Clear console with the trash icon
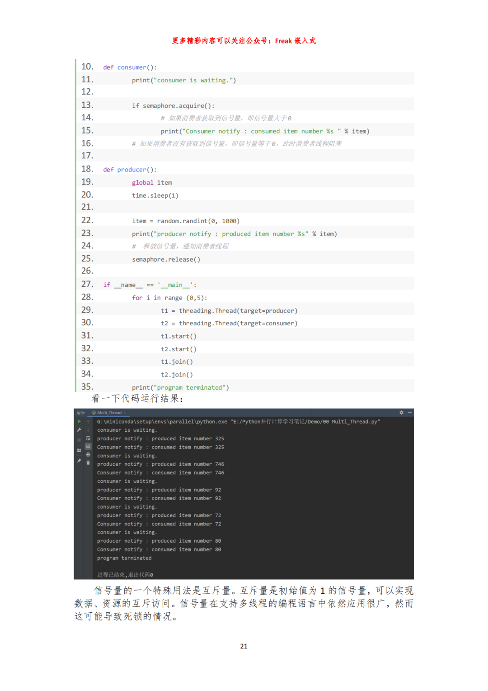The width and height of the screenshot is (488, 691). [x=88, y=462]
